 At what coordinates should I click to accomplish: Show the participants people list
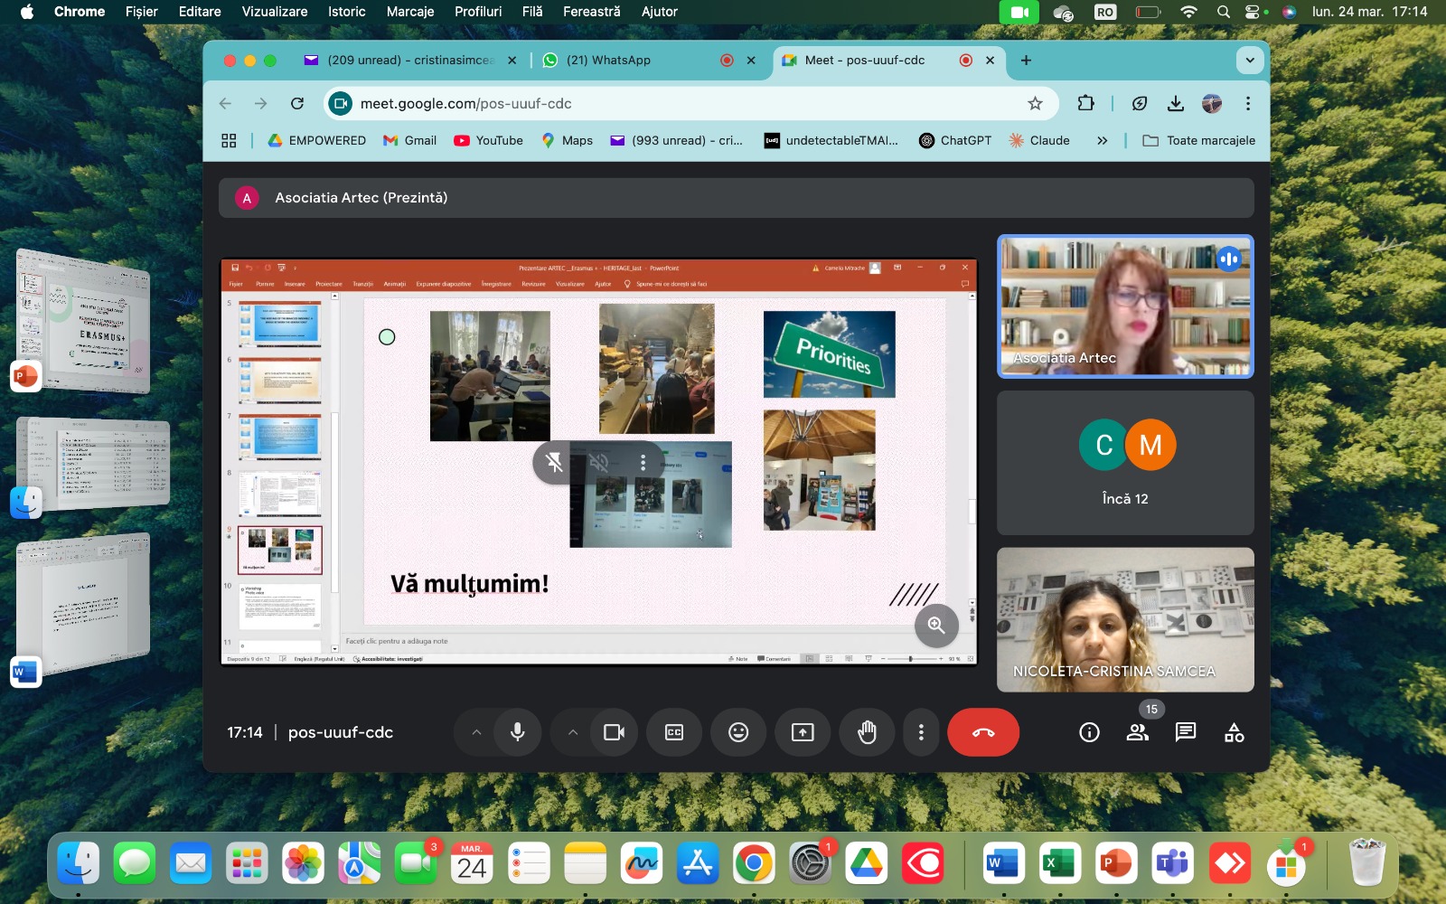click(1138, 732)
